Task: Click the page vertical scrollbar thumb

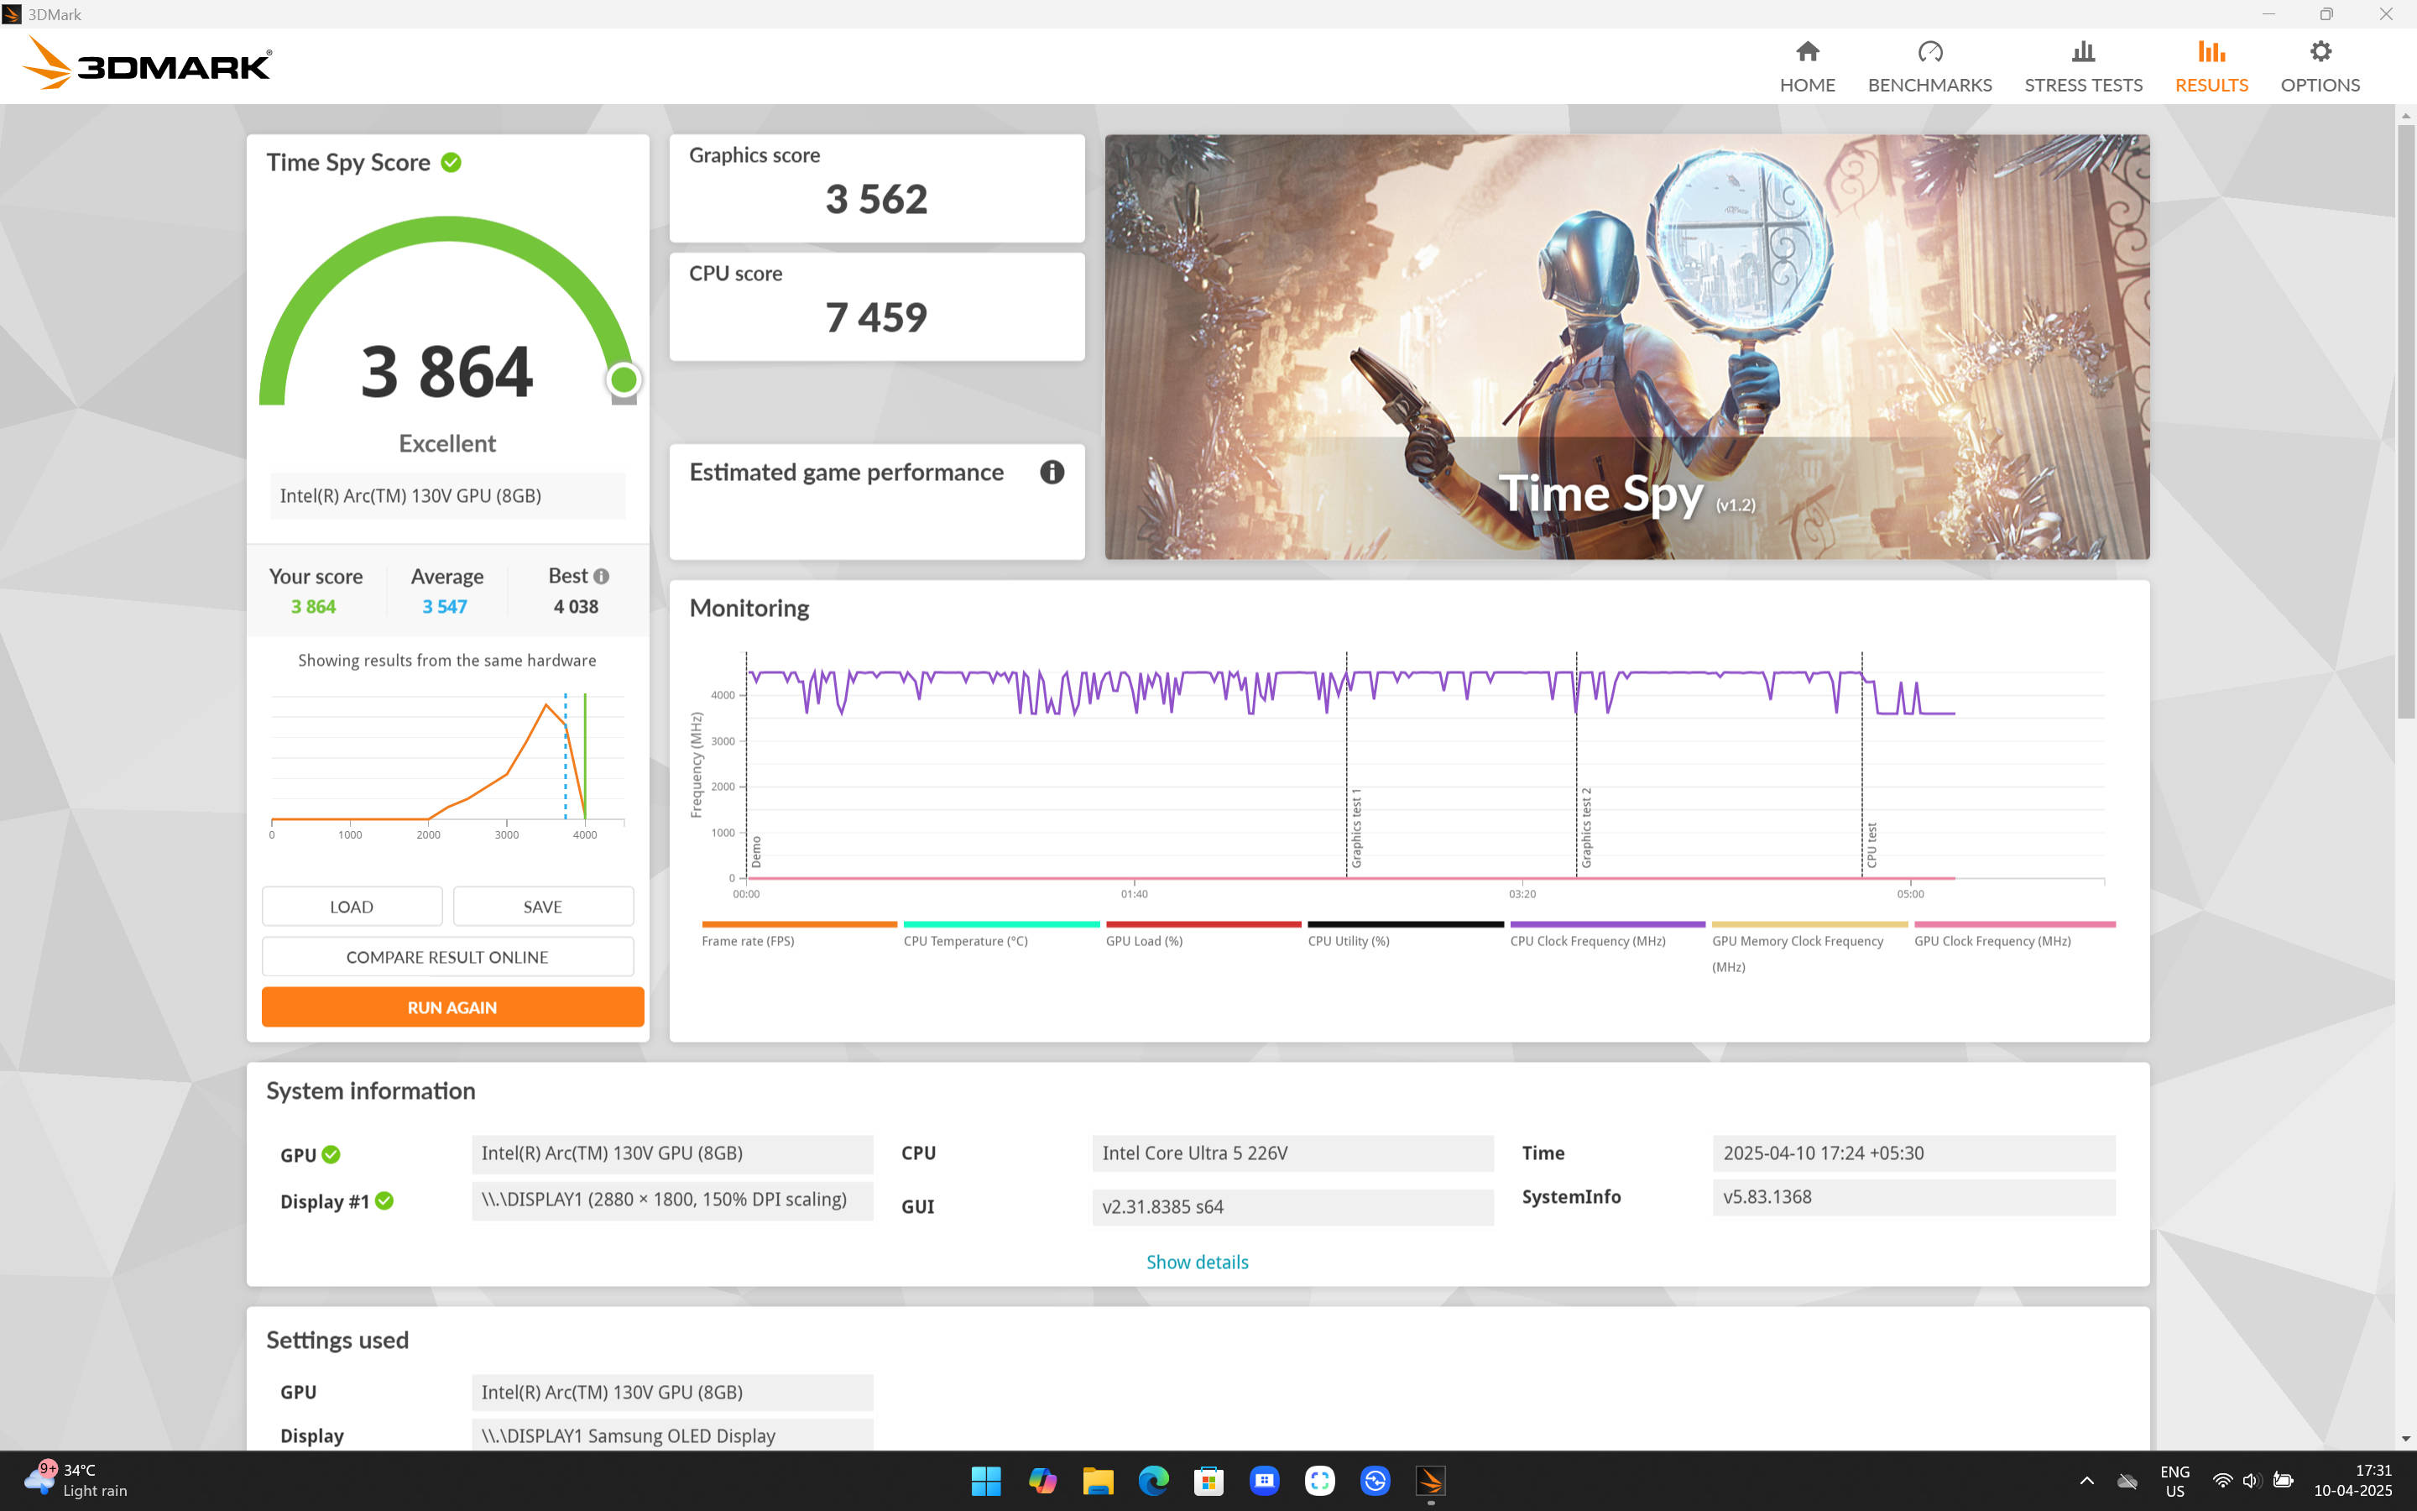Action: coord(2405,420)
